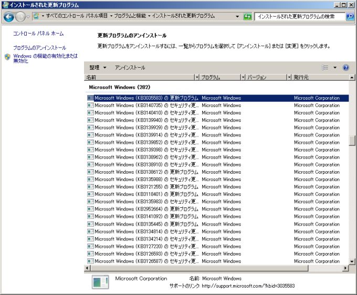Click icon of KB3134814 update row
Viewport: 357px width, 295px height.
91,231
